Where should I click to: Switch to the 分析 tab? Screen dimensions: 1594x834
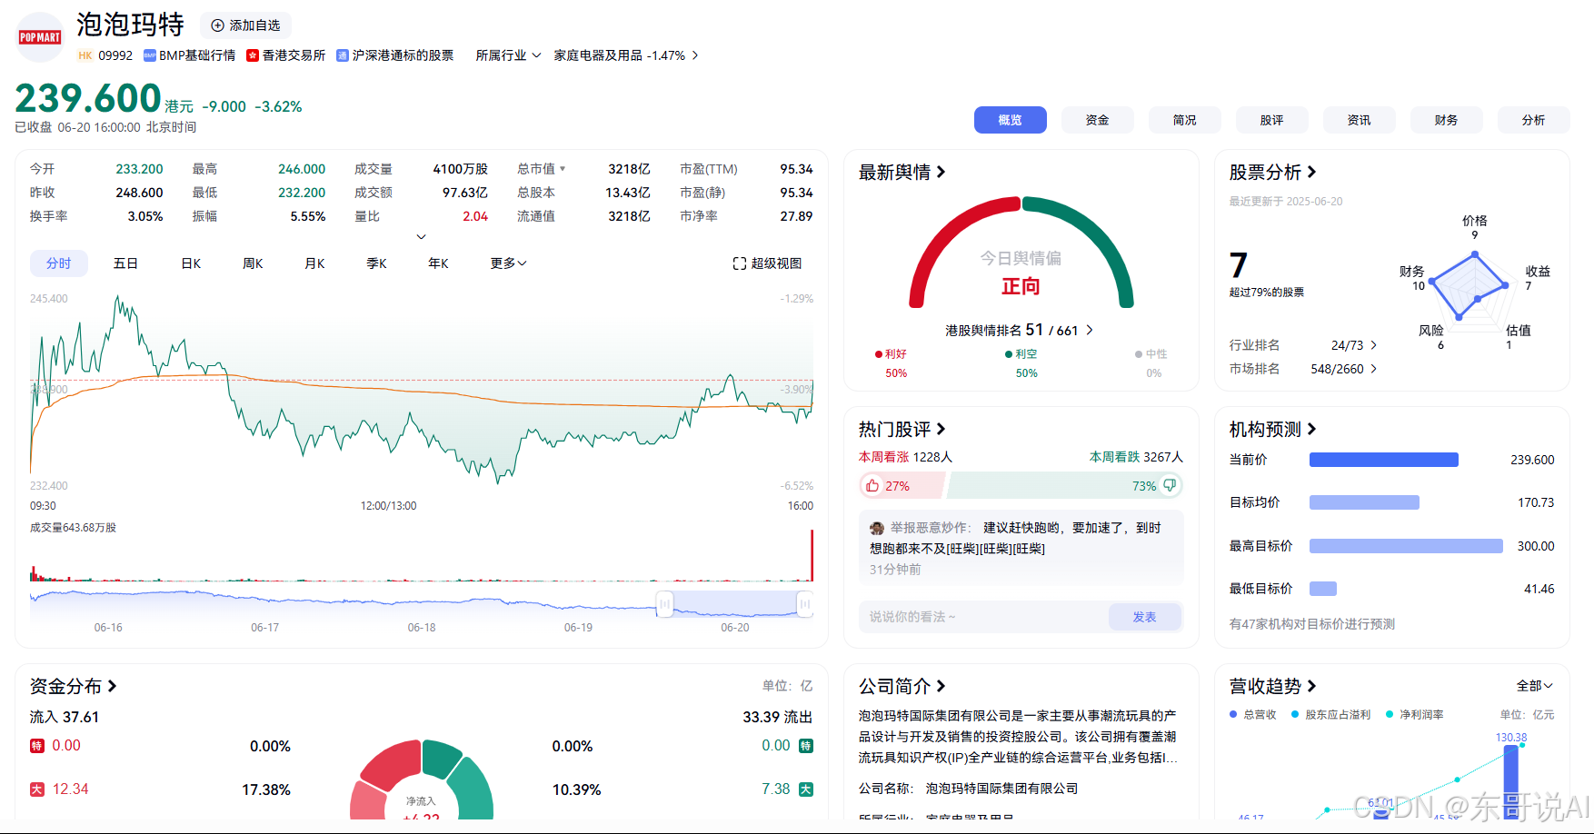[1533, 120]
